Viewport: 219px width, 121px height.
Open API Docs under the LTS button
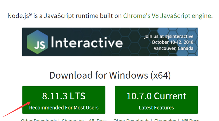click(98, 120)
